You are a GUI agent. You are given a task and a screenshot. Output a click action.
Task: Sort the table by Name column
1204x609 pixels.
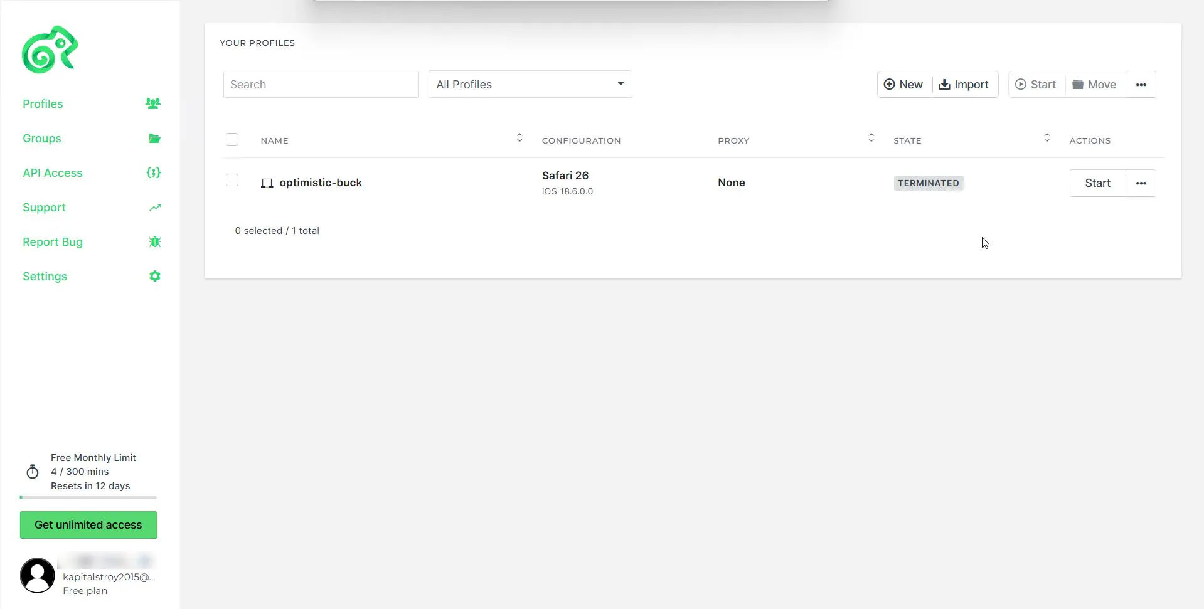point(519,137)
